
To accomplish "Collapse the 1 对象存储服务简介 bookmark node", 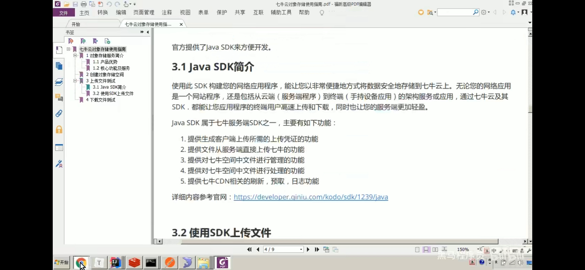I will click(75, 55).
